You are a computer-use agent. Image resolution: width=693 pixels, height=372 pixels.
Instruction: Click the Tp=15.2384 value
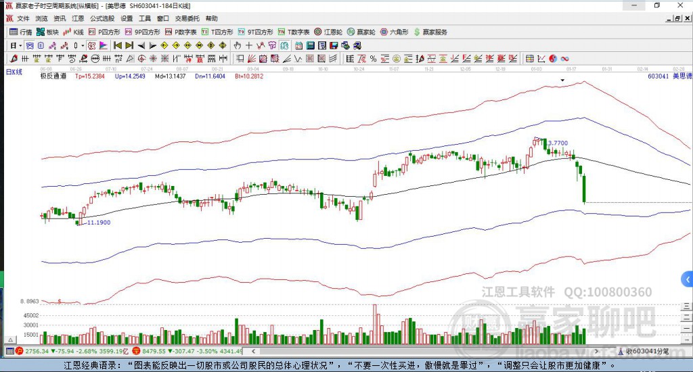pos(90,76)
